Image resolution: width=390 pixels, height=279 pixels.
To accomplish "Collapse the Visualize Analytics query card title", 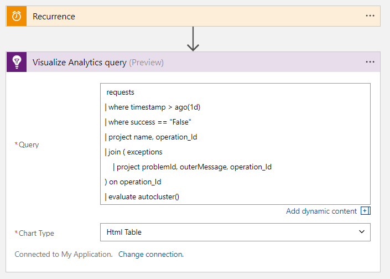I will click(80, 63).
